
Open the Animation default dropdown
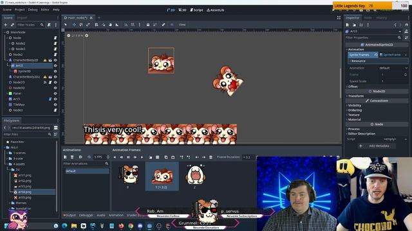coord(393,68)
